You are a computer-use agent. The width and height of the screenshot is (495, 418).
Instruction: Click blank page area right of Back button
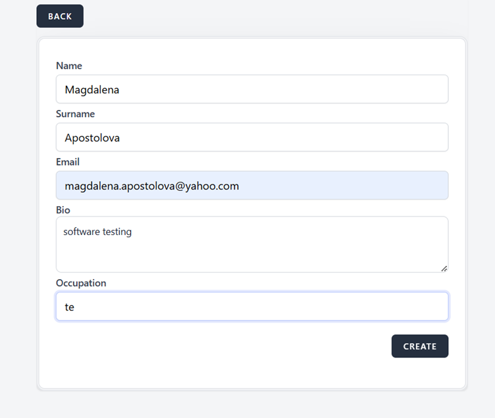pos(263,16)
